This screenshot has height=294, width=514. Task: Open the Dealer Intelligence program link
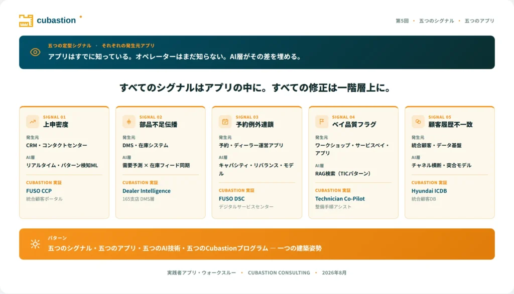[x=147, y=191]
